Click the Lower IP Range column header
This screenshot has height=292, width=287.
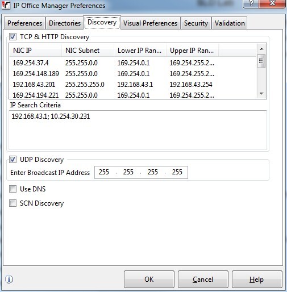coord(140,51)
